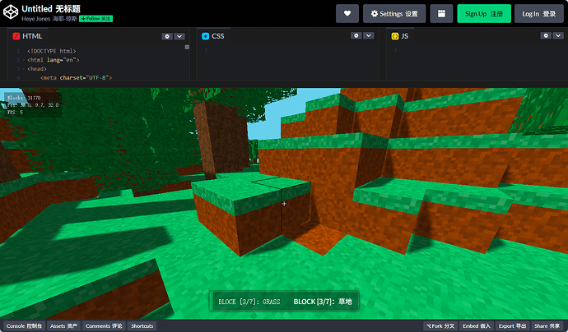Screen dimensions: 568x332
Task: Click the HTML file type icon
Action: pyautogui.click(x=16, y=36)
